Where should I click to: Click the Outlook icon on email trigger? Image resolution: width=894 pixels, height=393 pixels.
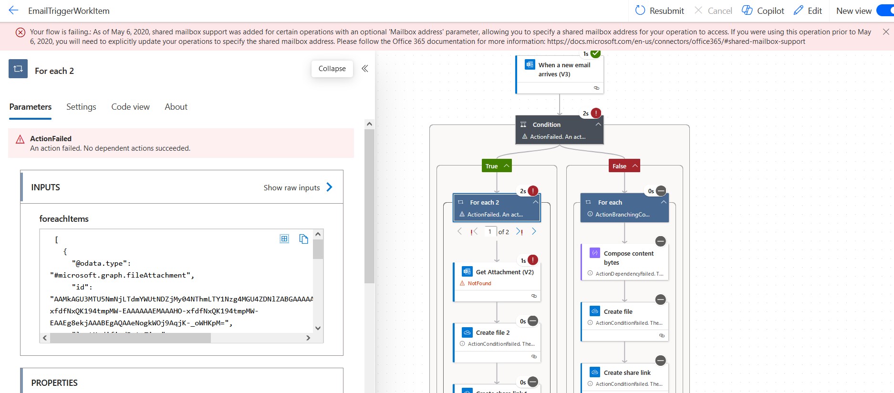530,64
